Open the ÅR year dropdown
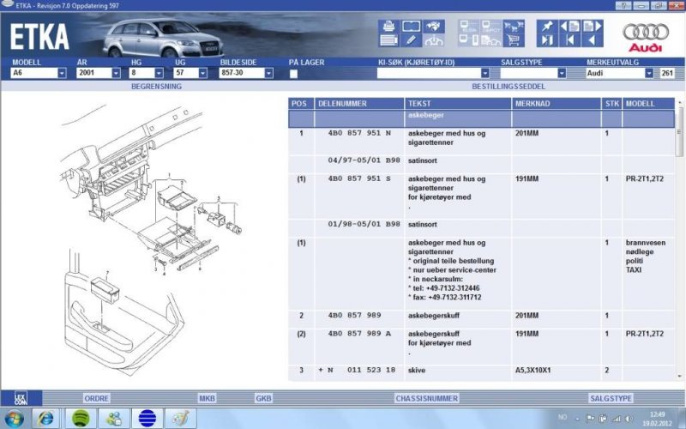The height and width of the screenshot is (429, 686). [115, 74]
